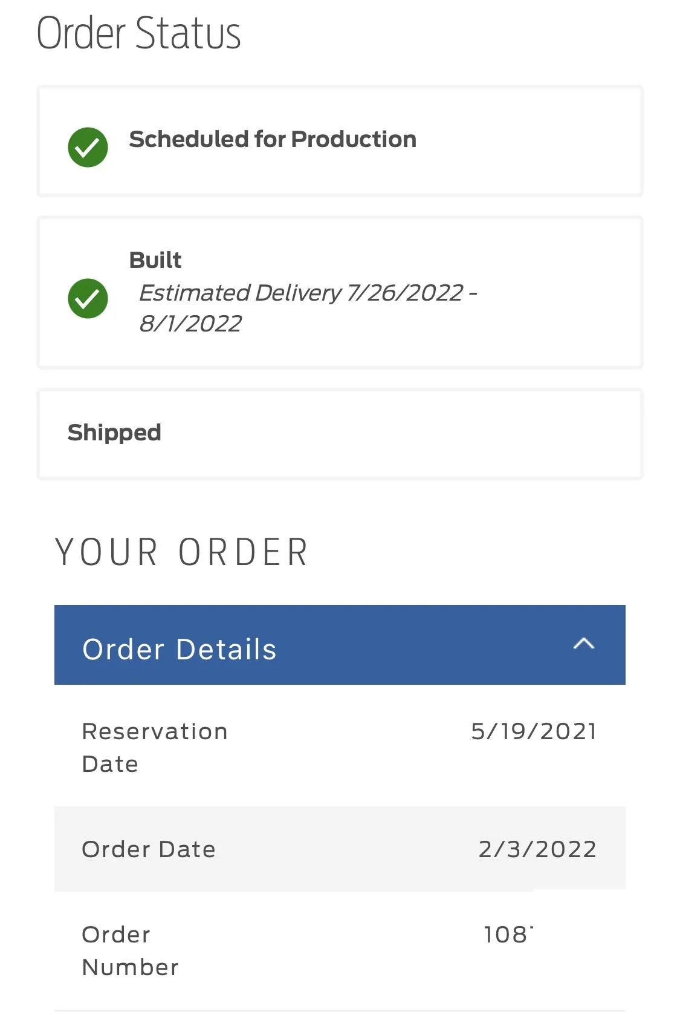Select the 5/19/2021 reservation date value
680x1012 pixels.
[x=534, y=731]
